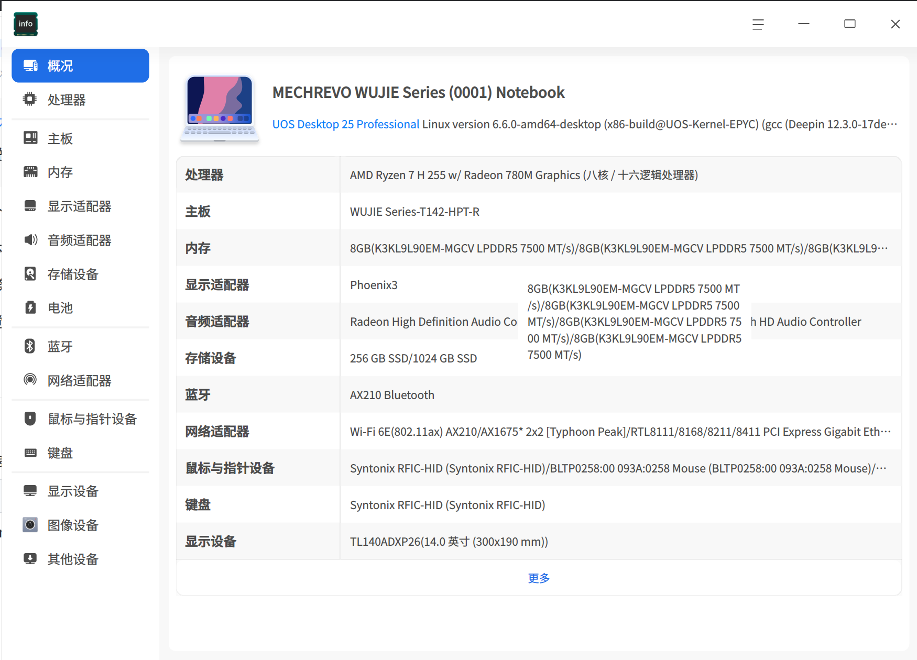Click the Syntonix RFIC-HID mouse device value
Image resolution: width=917 pixels, height=660 pixels.
coord(618,468)
